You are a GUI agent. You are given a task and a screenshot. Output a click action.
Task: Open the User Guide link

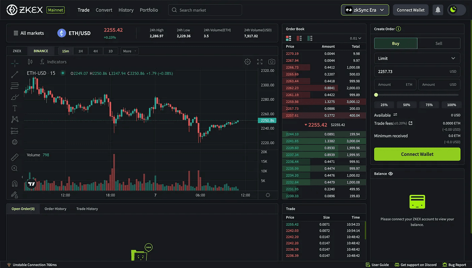tap(377, 265)
